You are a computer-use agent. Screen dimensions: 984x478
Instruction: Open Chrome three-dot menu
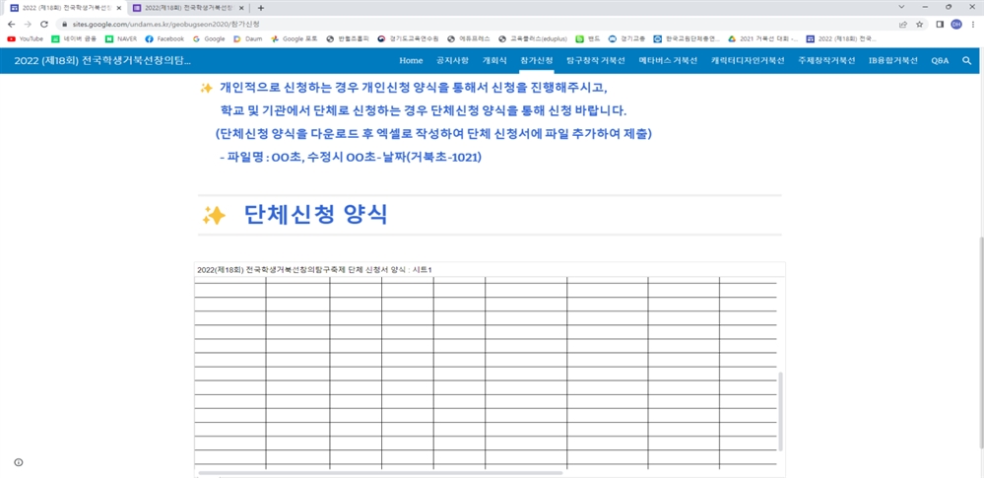coord(972,24)
